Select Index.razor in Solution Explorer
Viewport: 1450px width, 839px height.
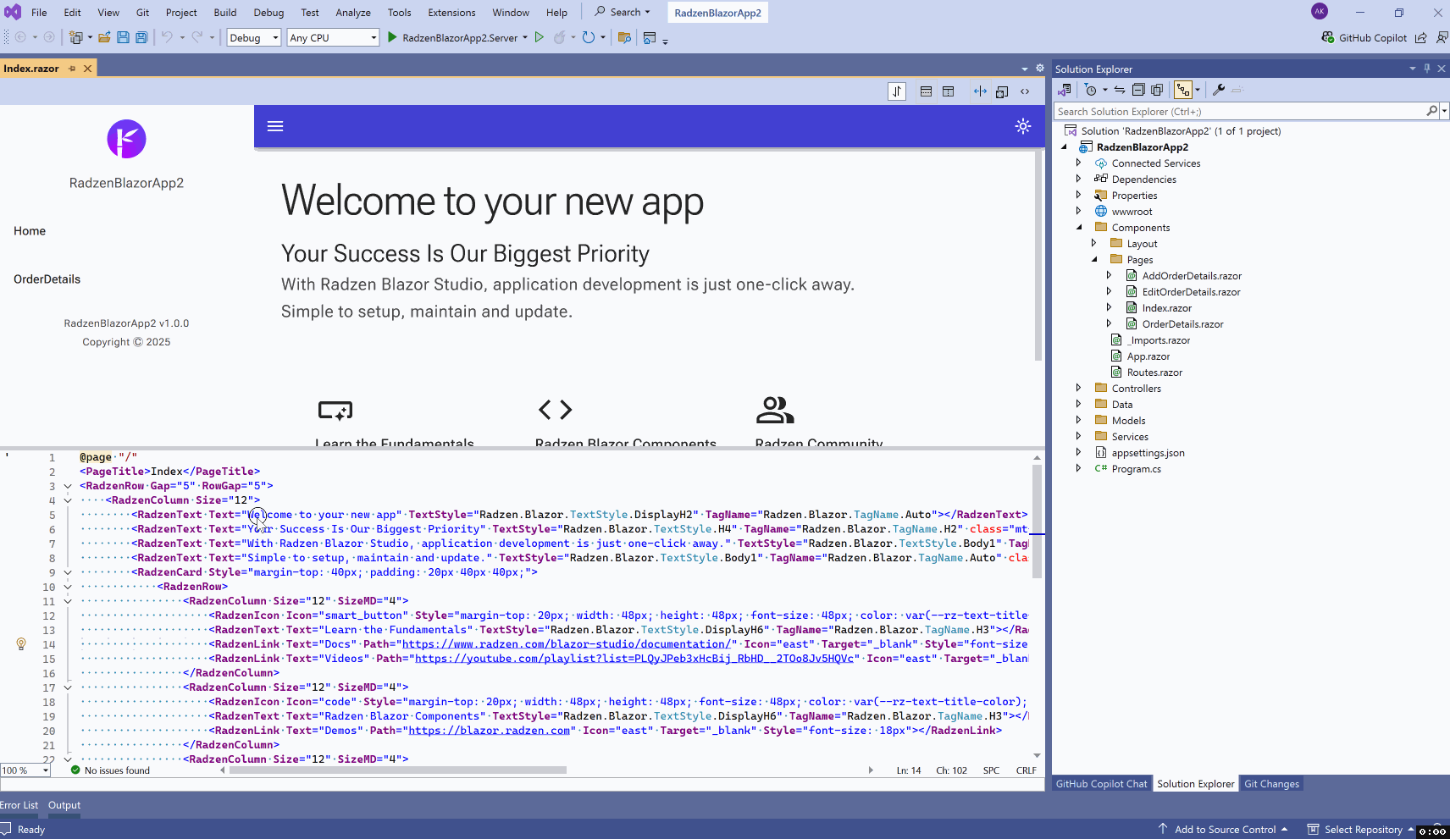pyautogui.click(x=1166, y=308)
